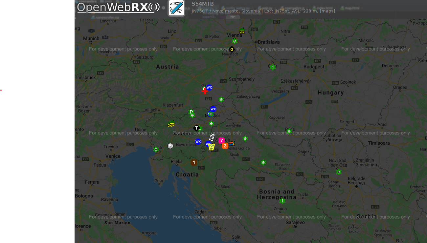This screenshot has height=243, width=427.
Task: Open the [maps] link in header
Action: pyautogui.click(x=327, y=11)
